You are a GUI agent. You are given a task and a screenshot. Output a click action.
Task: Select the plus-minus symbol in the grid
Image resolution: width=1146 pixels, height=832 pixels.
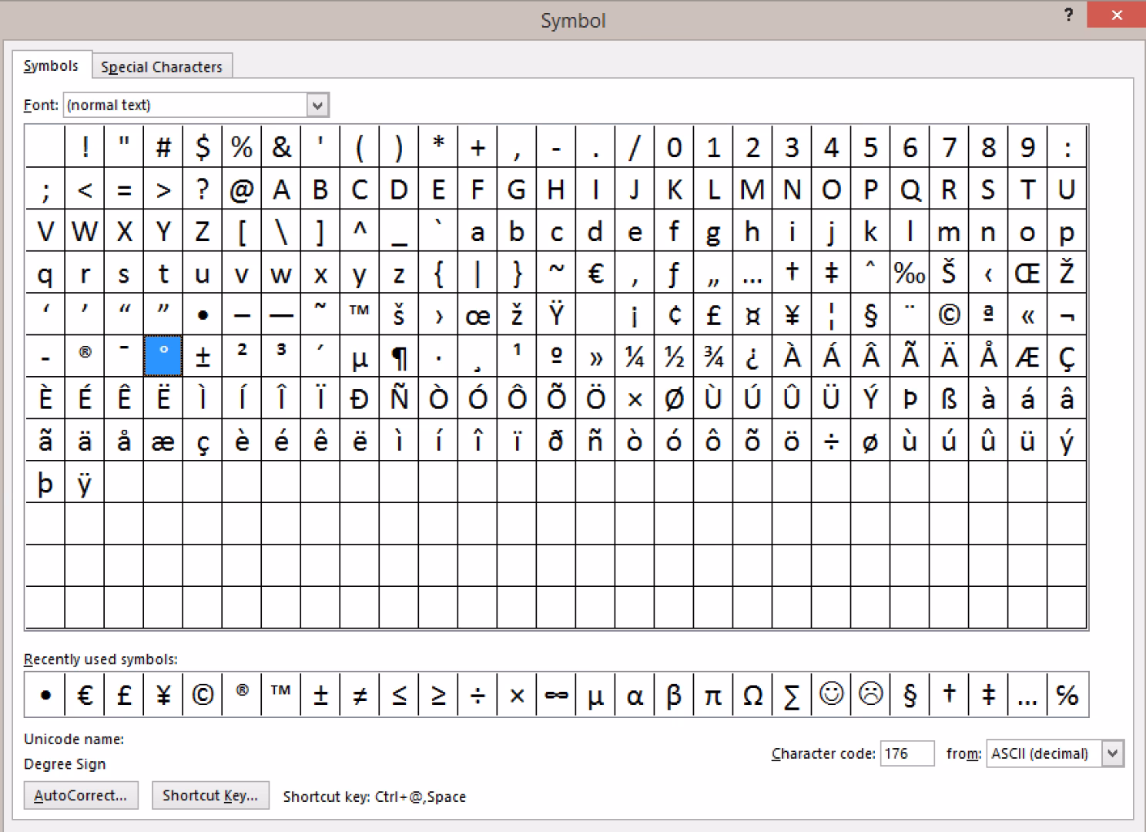coord(202,355)
